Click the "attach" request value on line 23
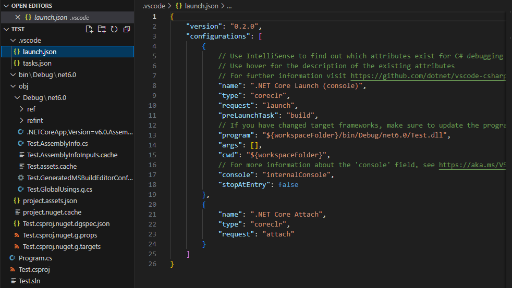This screenshot has width=512, height=288. [278, 234]
